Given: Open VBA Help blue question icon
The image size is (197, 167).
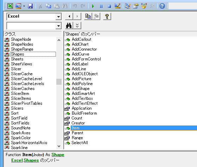Looking at the screenshot, I should (162, 6).
